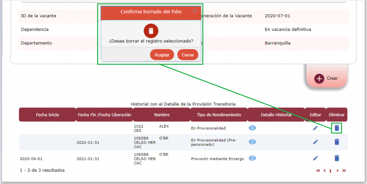Edit the Pre-pensionado row with pencil

pos(315,142)
